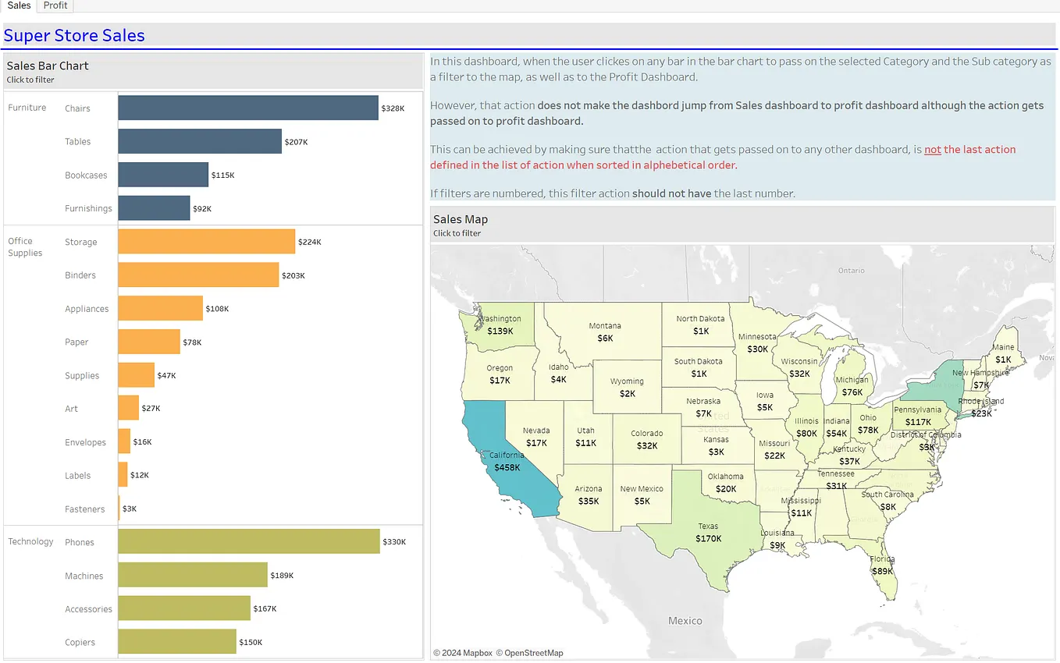Select South Dakota on the map
Viewport: 1060px width, 663px height.
pyautogui.click(x=698, y=367)
